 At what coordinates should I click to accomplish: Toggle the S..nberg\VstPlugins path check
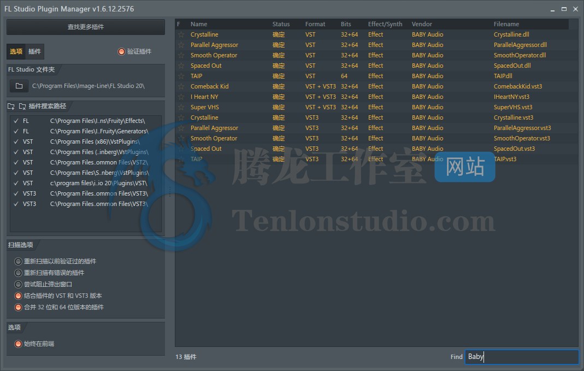(16, 173)
